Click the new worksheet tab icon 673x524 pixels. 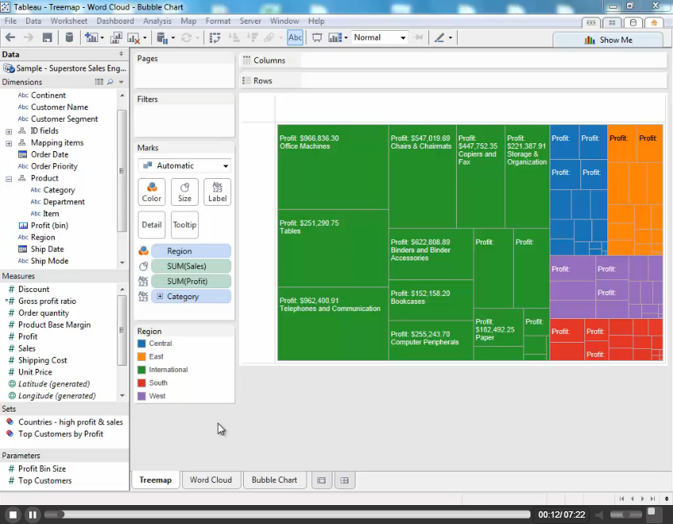(x=321, y=480)
